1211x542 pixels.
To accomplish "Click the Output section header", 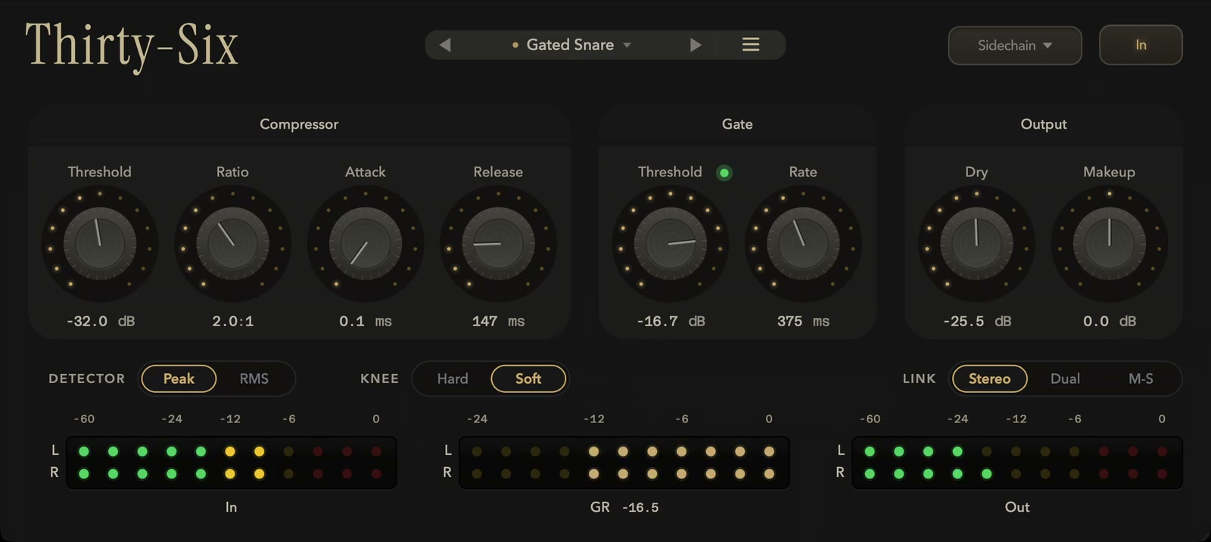I will click(x=1044, y=124).
